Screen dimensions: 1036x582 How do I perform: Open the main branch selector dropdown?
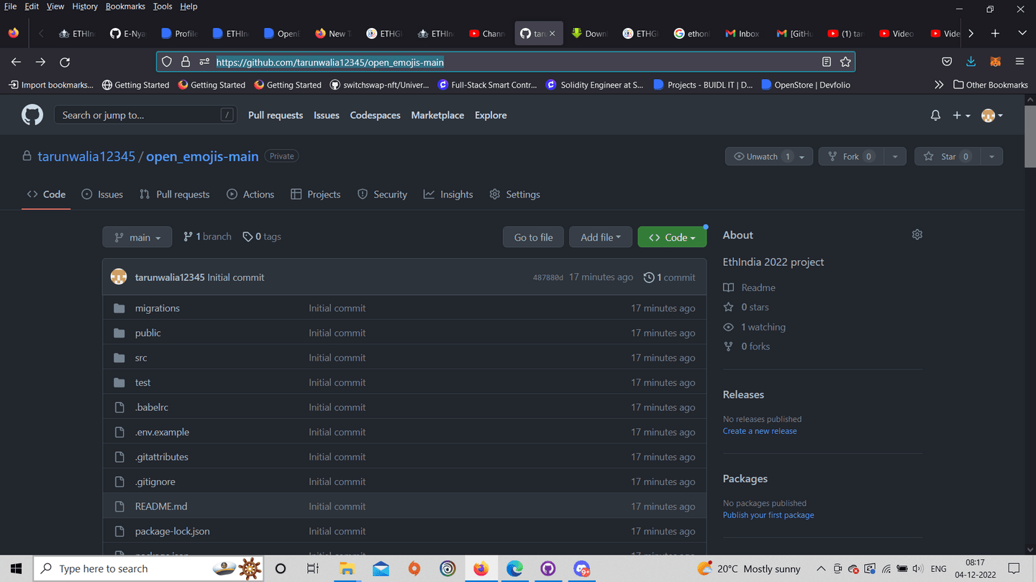(137, 237)
